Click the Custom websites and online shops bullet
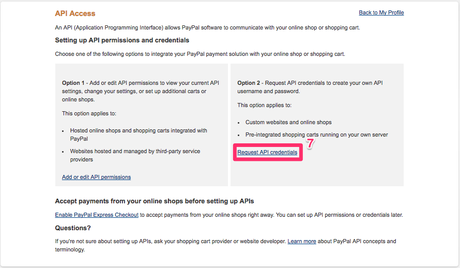 [288, 122]
